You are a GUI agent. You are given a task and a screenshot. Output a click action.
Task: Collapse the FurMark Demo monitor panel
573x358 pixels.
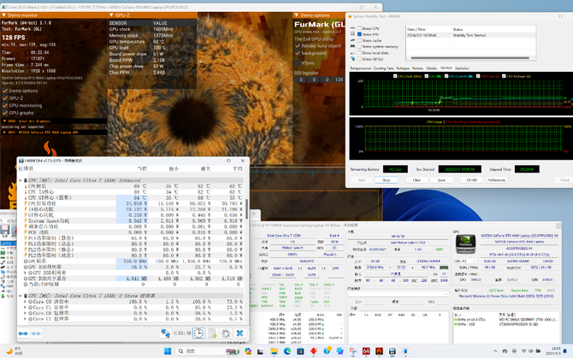(x=3, y=15)
